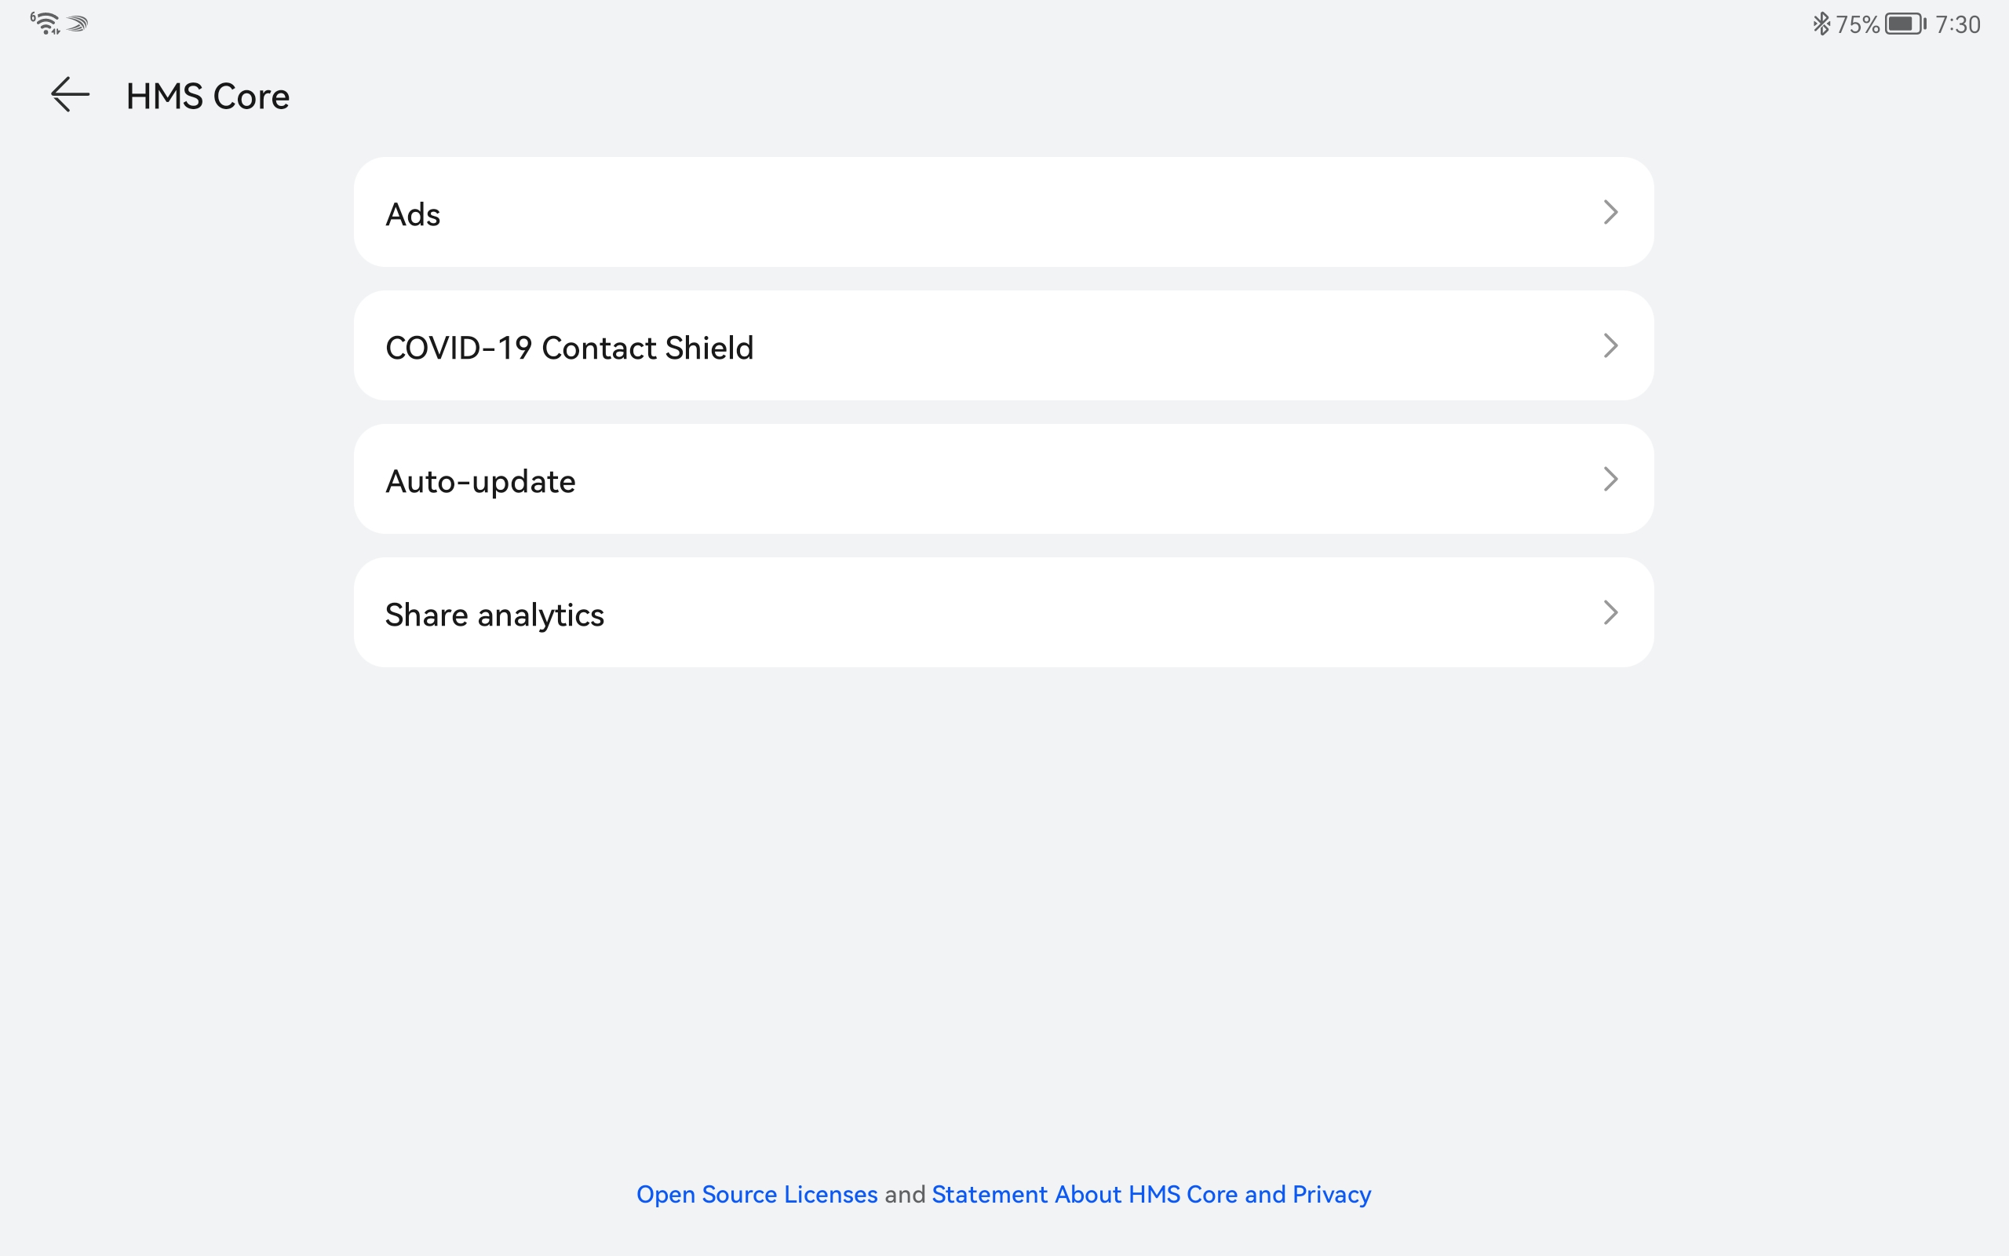
Task: Open Statement About HMS Core and Privacy
Action: [x=1150, y=1194]
